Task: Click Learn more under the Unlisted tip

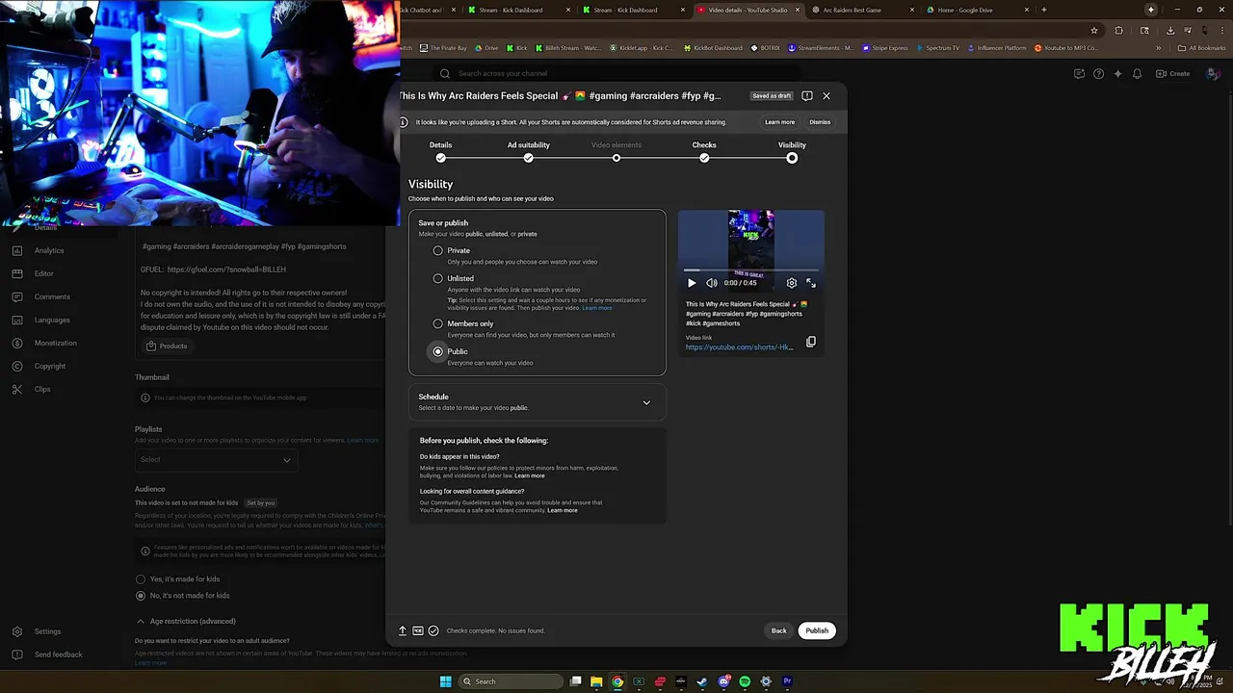Action: [x=597, y=308]
